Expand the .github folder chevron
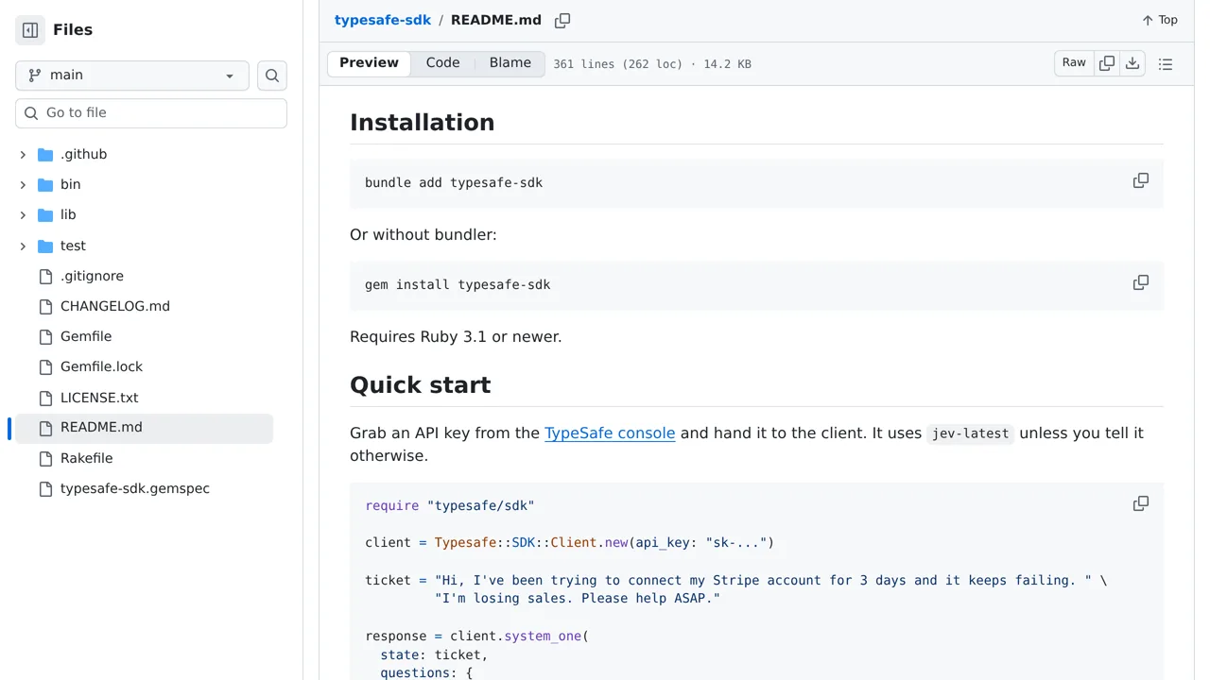 [23, 154]
